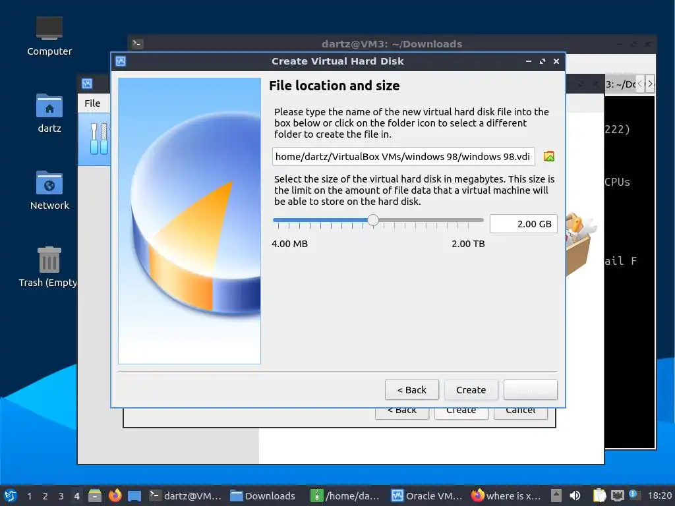The image size is (675, 506).
Task: Switch to /home/da... archive taskbar entry
Action: [345, 495]
